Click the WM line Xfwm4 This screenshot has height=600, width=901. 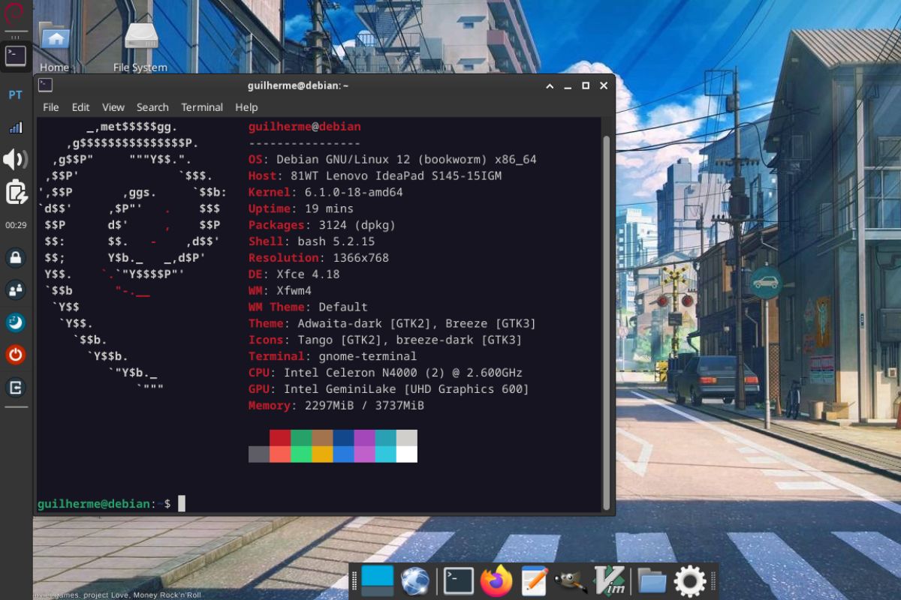(x=280, y=292)
